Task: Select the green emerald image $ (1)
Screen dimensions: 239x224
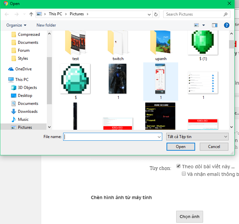Action: pos(203,46)
